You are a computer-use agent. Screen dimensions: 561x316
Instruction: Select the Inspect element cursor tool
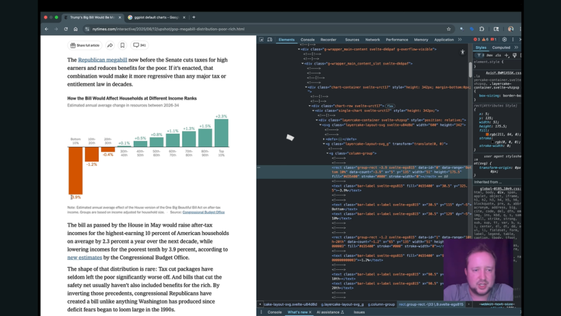tap(262, 39)
